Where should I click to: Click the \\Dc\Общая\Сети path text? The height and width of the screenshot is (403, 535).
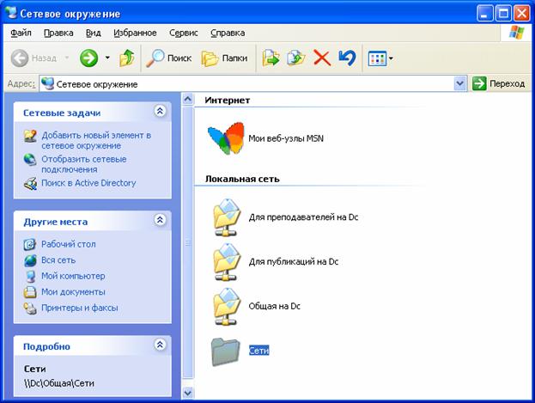click(59, 383)
